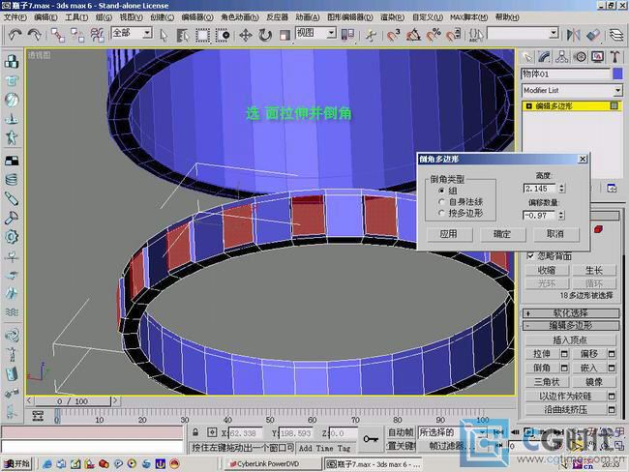Adjust the 高度 spinner arrows
629x472 pixels.
pyautogui.click(x=561, y=188)
